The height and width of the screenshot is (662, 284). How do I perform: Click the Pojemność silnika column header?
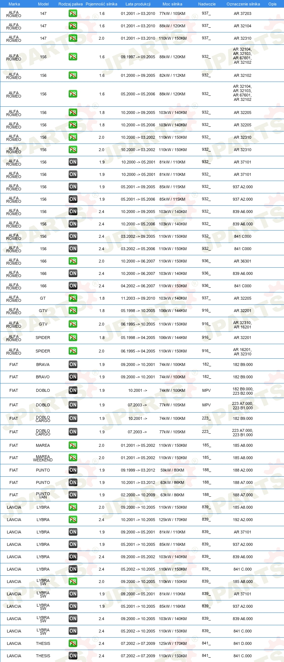click(101, 4)
